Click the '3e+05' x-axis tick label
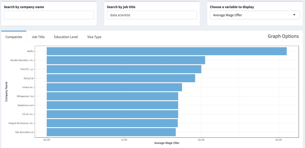Image resolution: width=305 pixels, height=148 pixels. 278,139
